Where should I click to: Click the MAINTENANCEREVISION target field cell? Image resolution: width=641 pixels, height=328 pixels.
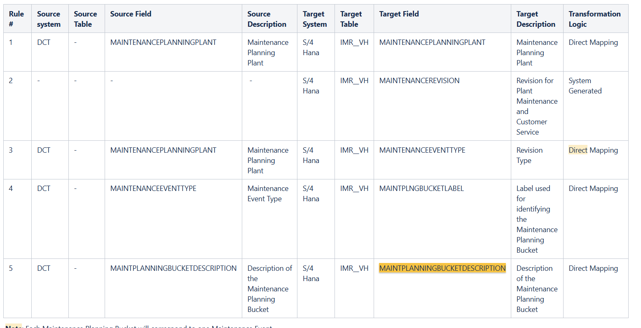419,81
